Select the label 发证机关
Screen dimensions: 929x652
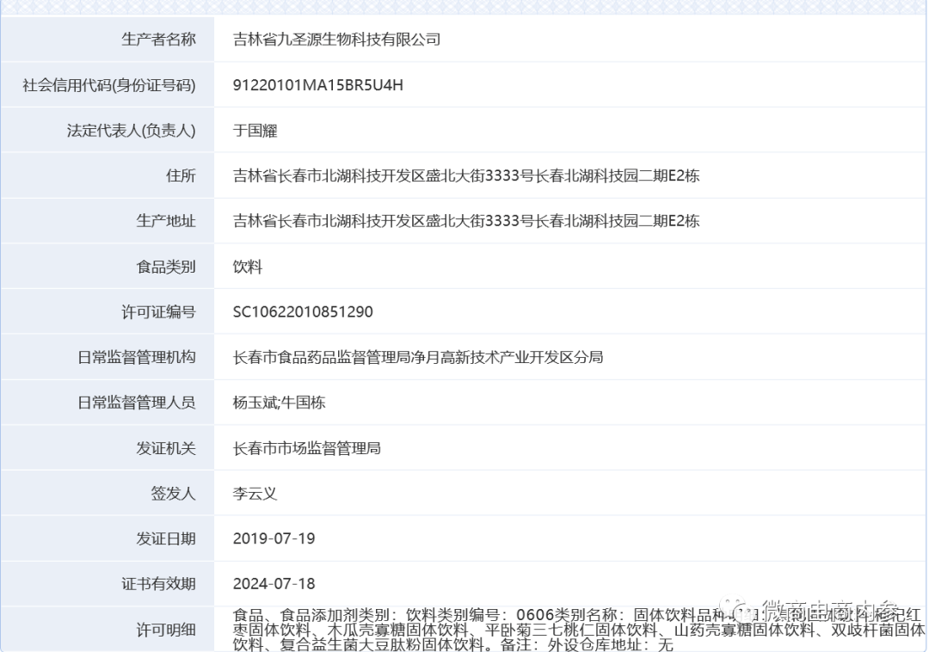pos(166,448)
